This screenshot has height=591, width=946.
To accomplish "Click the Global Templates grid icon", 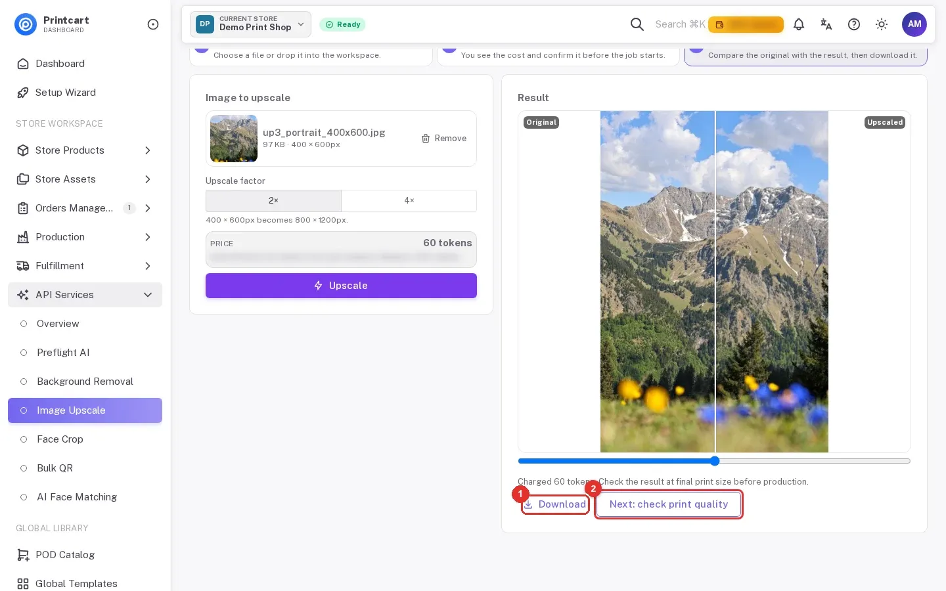I will pos(23,584).
